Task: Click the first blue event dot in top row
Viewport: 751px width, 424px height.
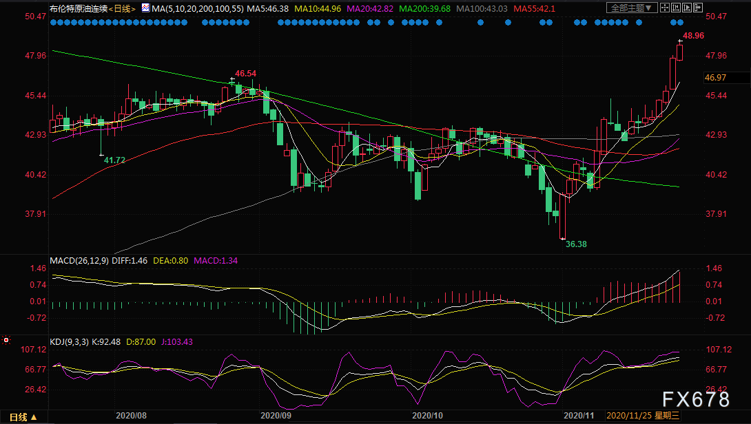Action: point(54,23)
